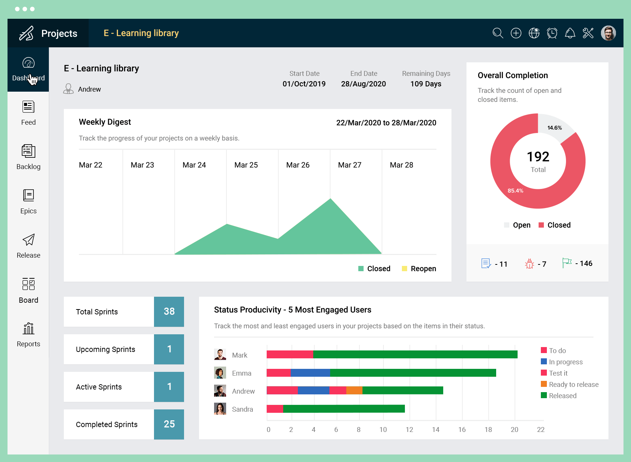631x462 pixels.
Task: Click the user profile avatar
Action: click(x=608, y=33)
